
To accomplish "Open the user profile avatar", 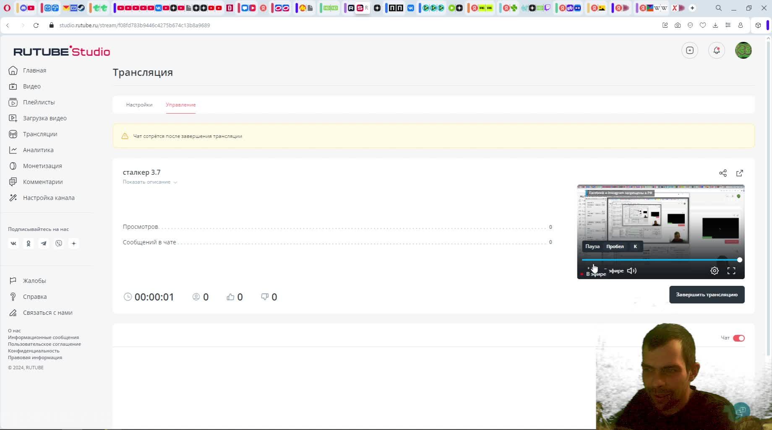I will tap(743, 50).
